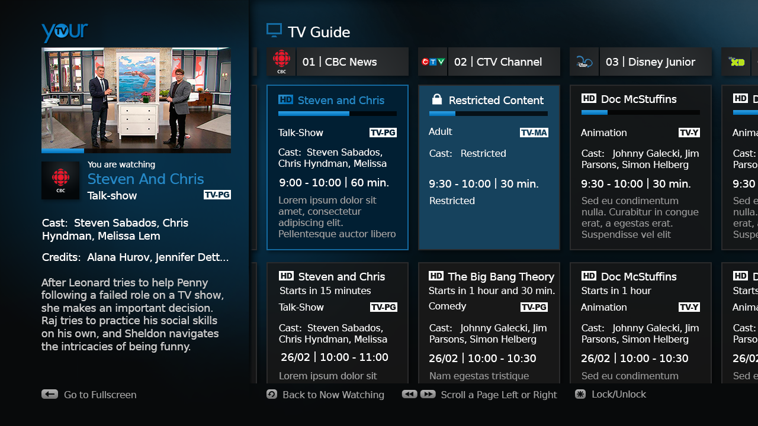Click the fast-forward page-right key icon

pyautogui.click(x=428, y=394)
